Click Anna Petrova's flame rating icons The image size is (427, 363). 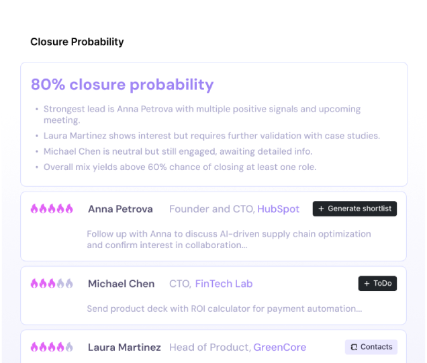tap(52, 209)
